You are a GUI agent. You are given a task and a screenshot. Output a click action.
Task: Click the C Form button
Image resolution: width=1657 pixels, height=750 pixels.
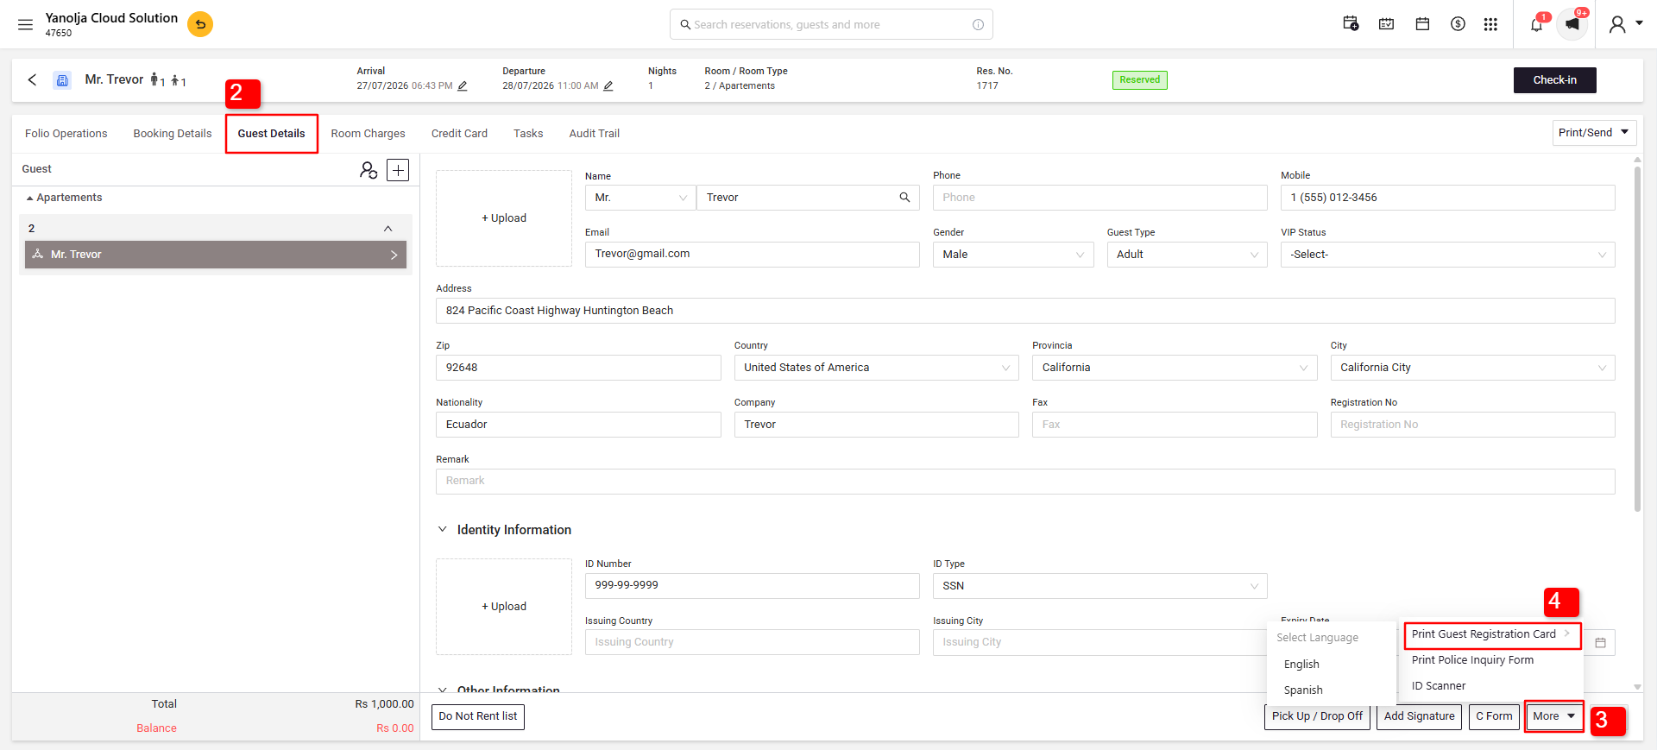pos(1494,716)
